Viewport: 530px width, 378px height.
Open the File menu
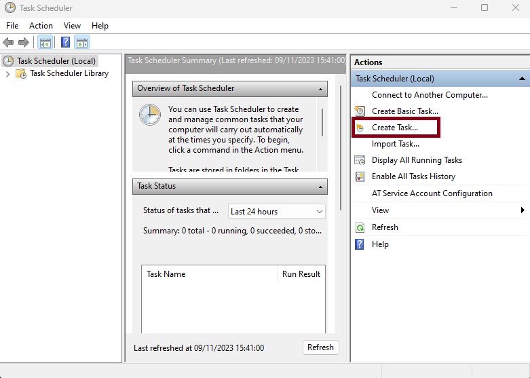pos(12,26)
